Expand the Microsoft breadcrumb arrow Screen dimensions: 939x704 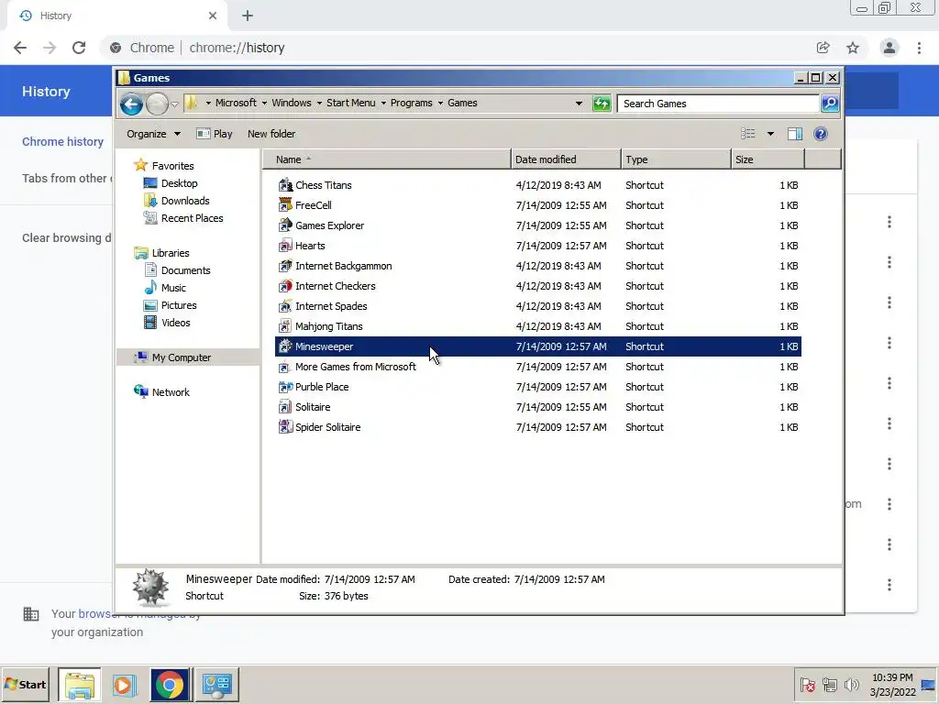pos(264,103)
